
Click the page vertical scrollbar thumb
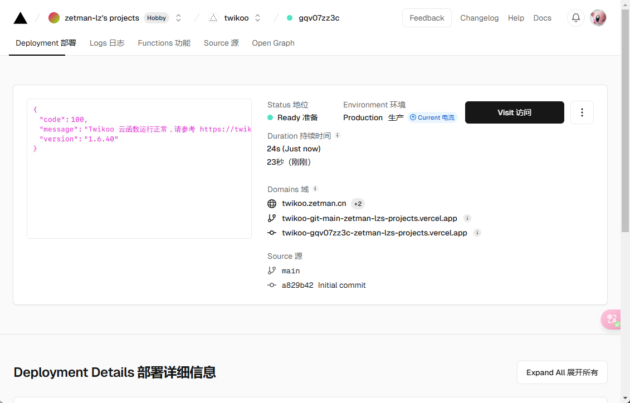pyautogui.click(x=625, y=120)
